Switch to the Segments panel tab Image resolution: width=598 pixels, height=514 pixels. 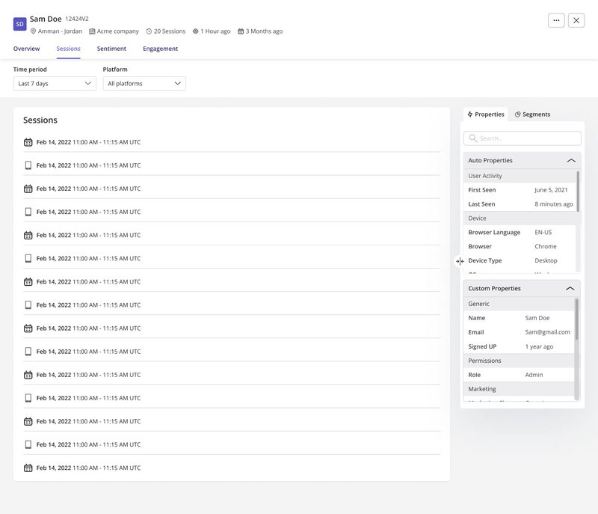[532, 114]
